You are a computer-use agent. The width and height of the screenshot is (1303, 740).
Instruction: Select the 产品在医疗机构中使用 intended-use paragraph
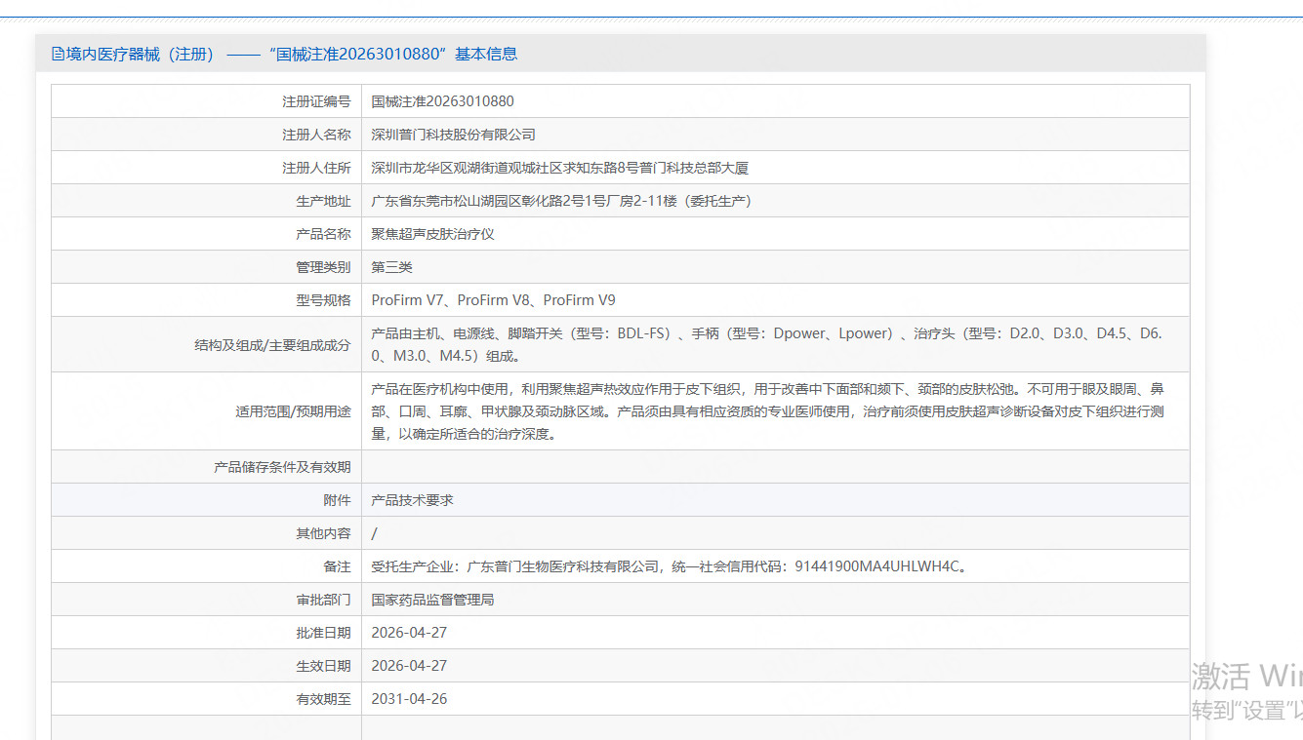767,411
